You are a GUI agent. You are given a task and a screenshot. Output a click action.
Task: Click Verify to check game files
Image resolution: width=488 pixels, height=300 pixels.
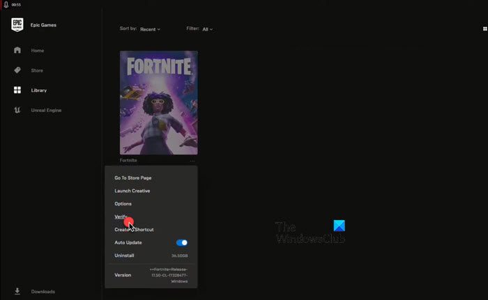[x=121, y=216]
